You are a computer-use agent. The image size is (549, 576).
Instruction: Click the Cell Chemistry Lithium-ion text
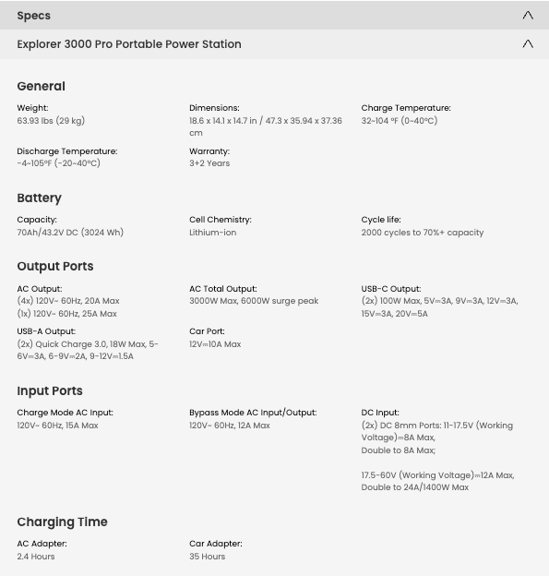(212, 233)
